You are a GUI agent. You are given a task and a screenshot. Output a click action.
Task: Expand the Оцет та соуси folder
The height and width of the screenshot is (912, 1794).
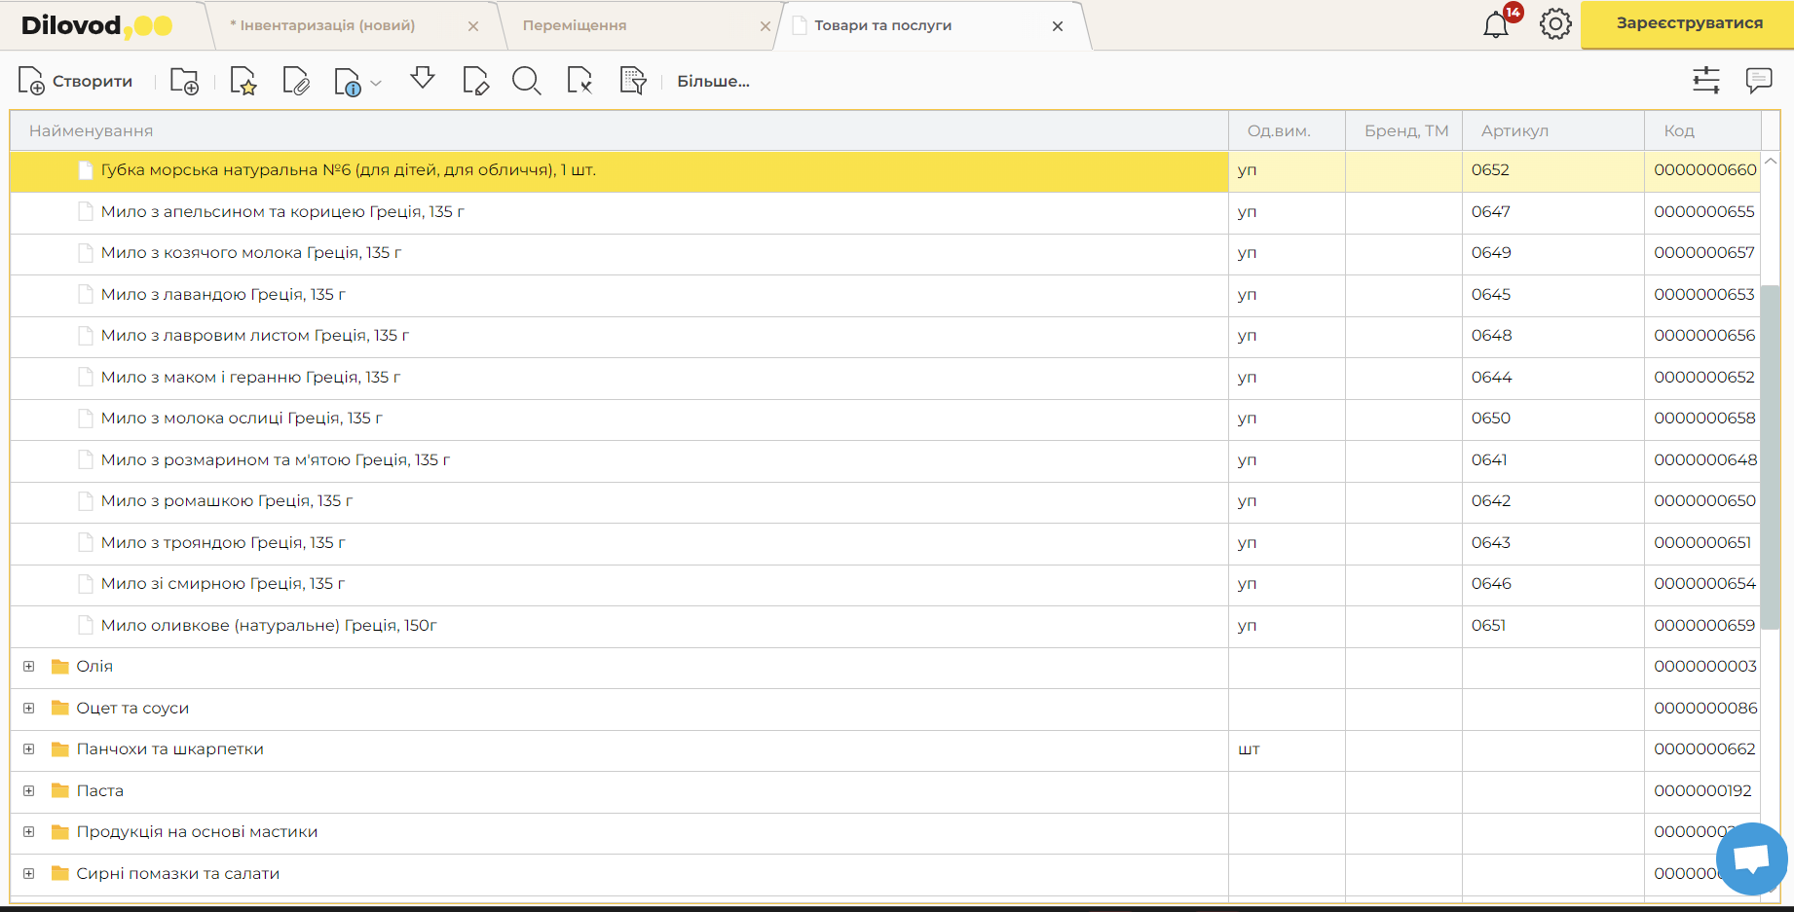(29, 709)
